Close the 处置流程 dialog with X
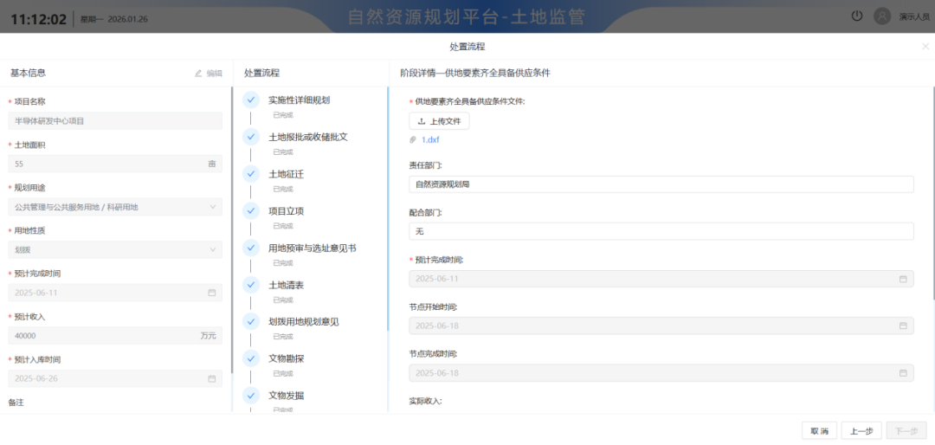 click(x=925, y=47)
